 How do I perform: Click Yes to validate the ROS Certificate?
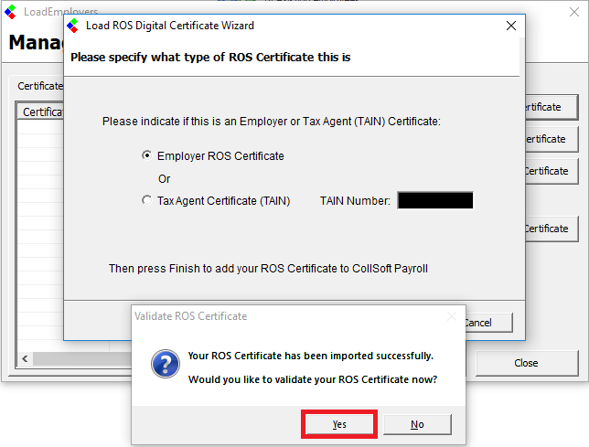point(338,424)
